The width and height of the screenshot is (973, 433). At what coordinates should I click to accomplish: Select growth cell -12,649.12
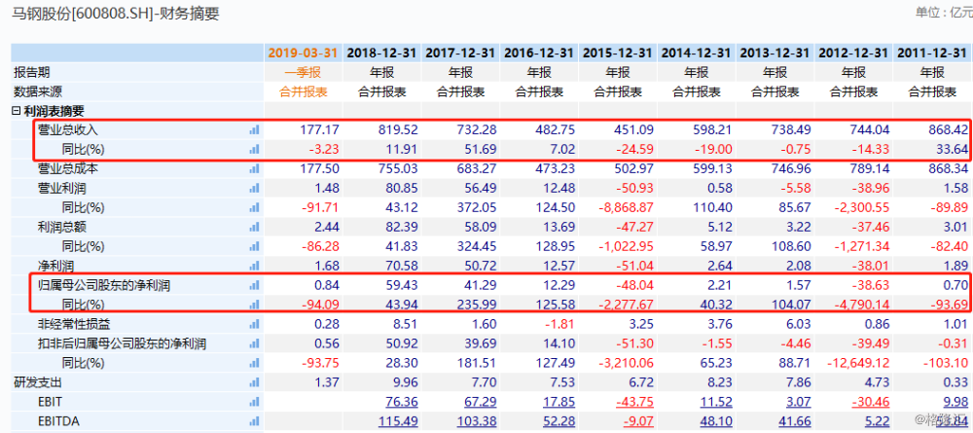[x=860, y=363]
